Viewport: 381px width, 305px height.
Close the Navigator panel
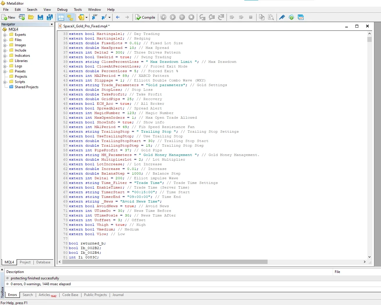click(x=52, y=24)
